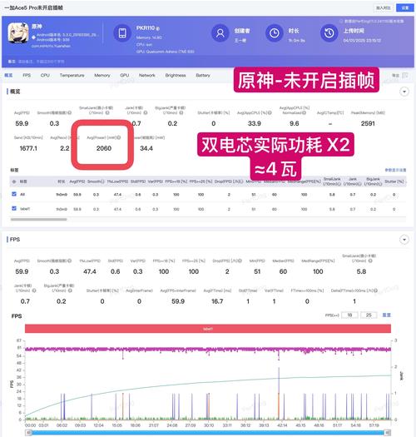Image resolution: width=416 pixels, height=437 pixels.
Task: Click the blue link above the label table
Action: coord(395,170)
